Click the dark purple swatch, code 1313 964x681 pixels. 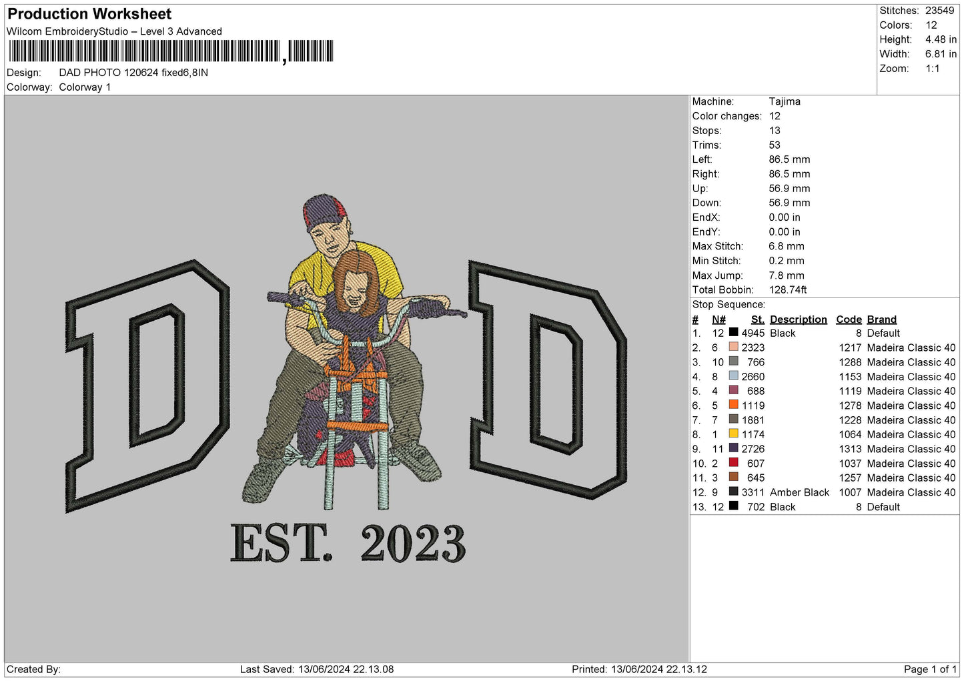coord(734,448)
